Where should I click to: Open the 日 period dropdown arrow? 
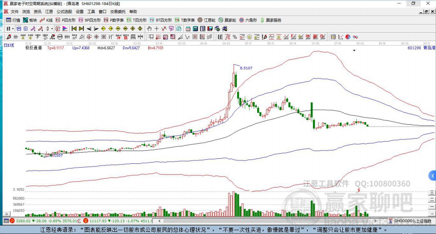(13, 29)
